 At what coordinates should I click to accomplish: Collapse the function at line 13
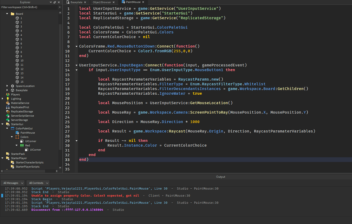76,65
